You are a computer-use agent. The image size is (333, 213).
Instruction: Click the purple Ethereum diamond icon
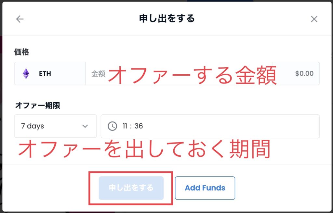click(26, 74)
